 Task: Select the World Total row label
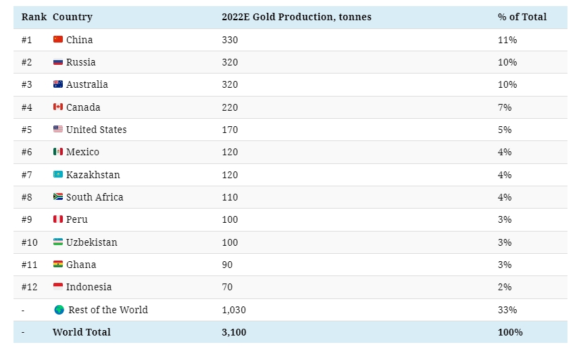[x=82, y=332]
